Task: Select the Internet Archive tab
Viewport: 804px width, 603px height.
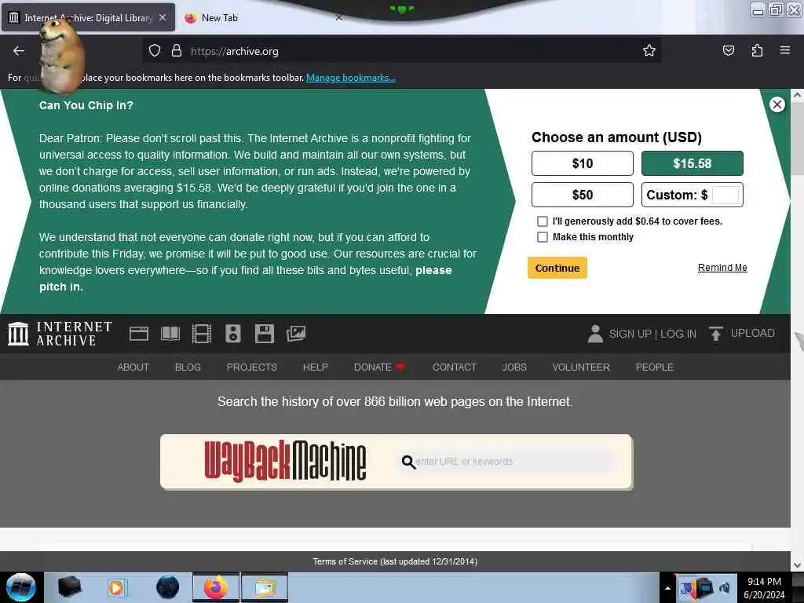Action: (88, 17)
